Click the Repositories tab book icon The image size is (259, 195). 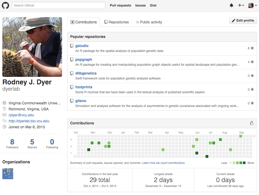tap(106, 22)
